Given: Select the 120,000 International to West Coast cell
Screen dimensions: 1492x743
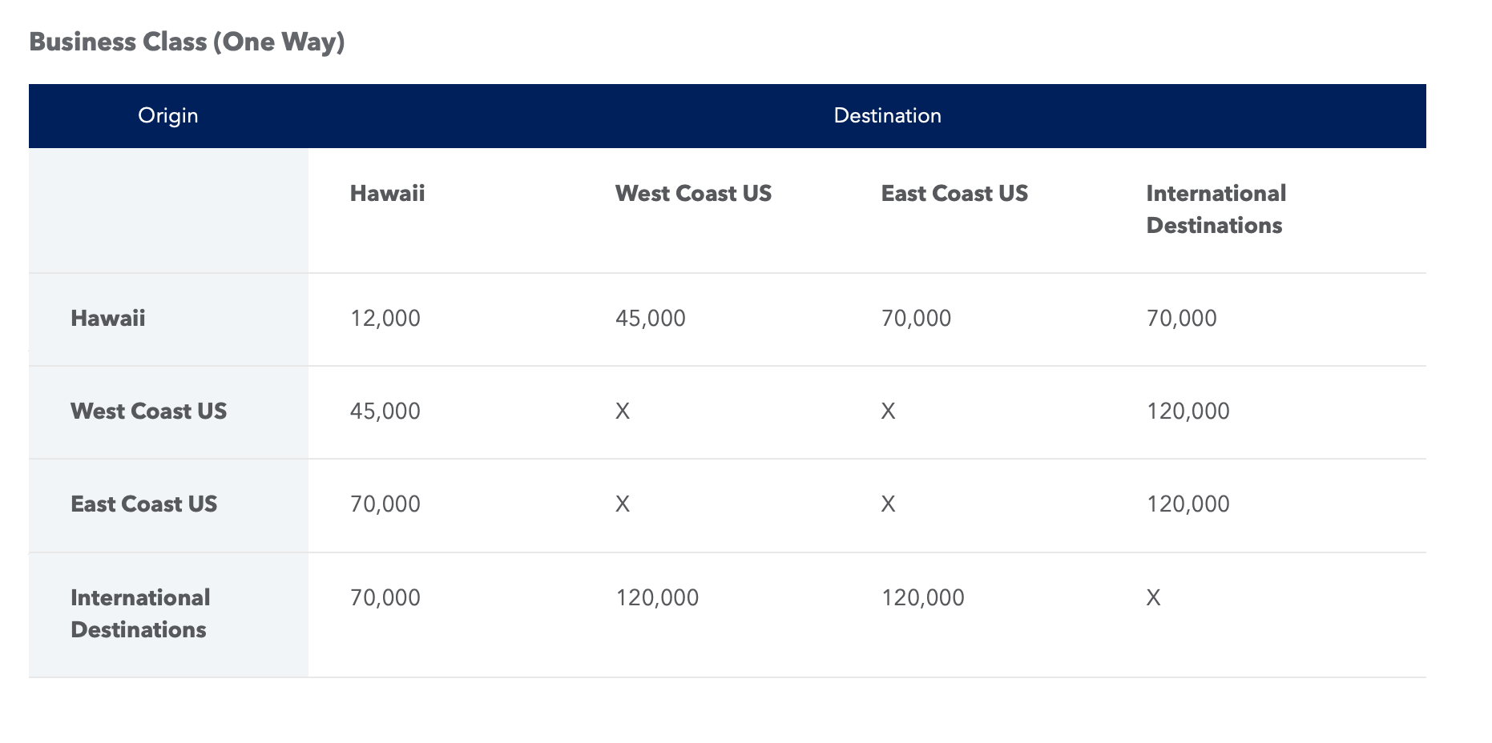Looking at the screenshot, I should 657,596.
